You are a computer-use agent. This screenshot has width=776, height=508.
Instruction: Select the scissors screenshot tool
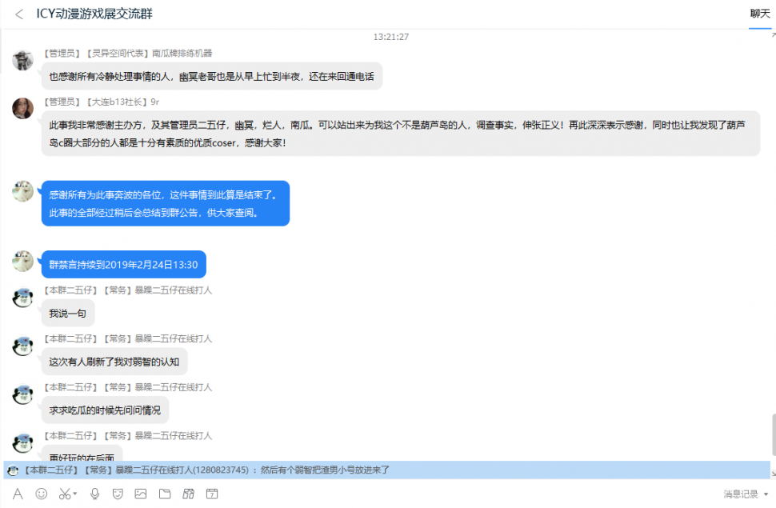(65, 494)
